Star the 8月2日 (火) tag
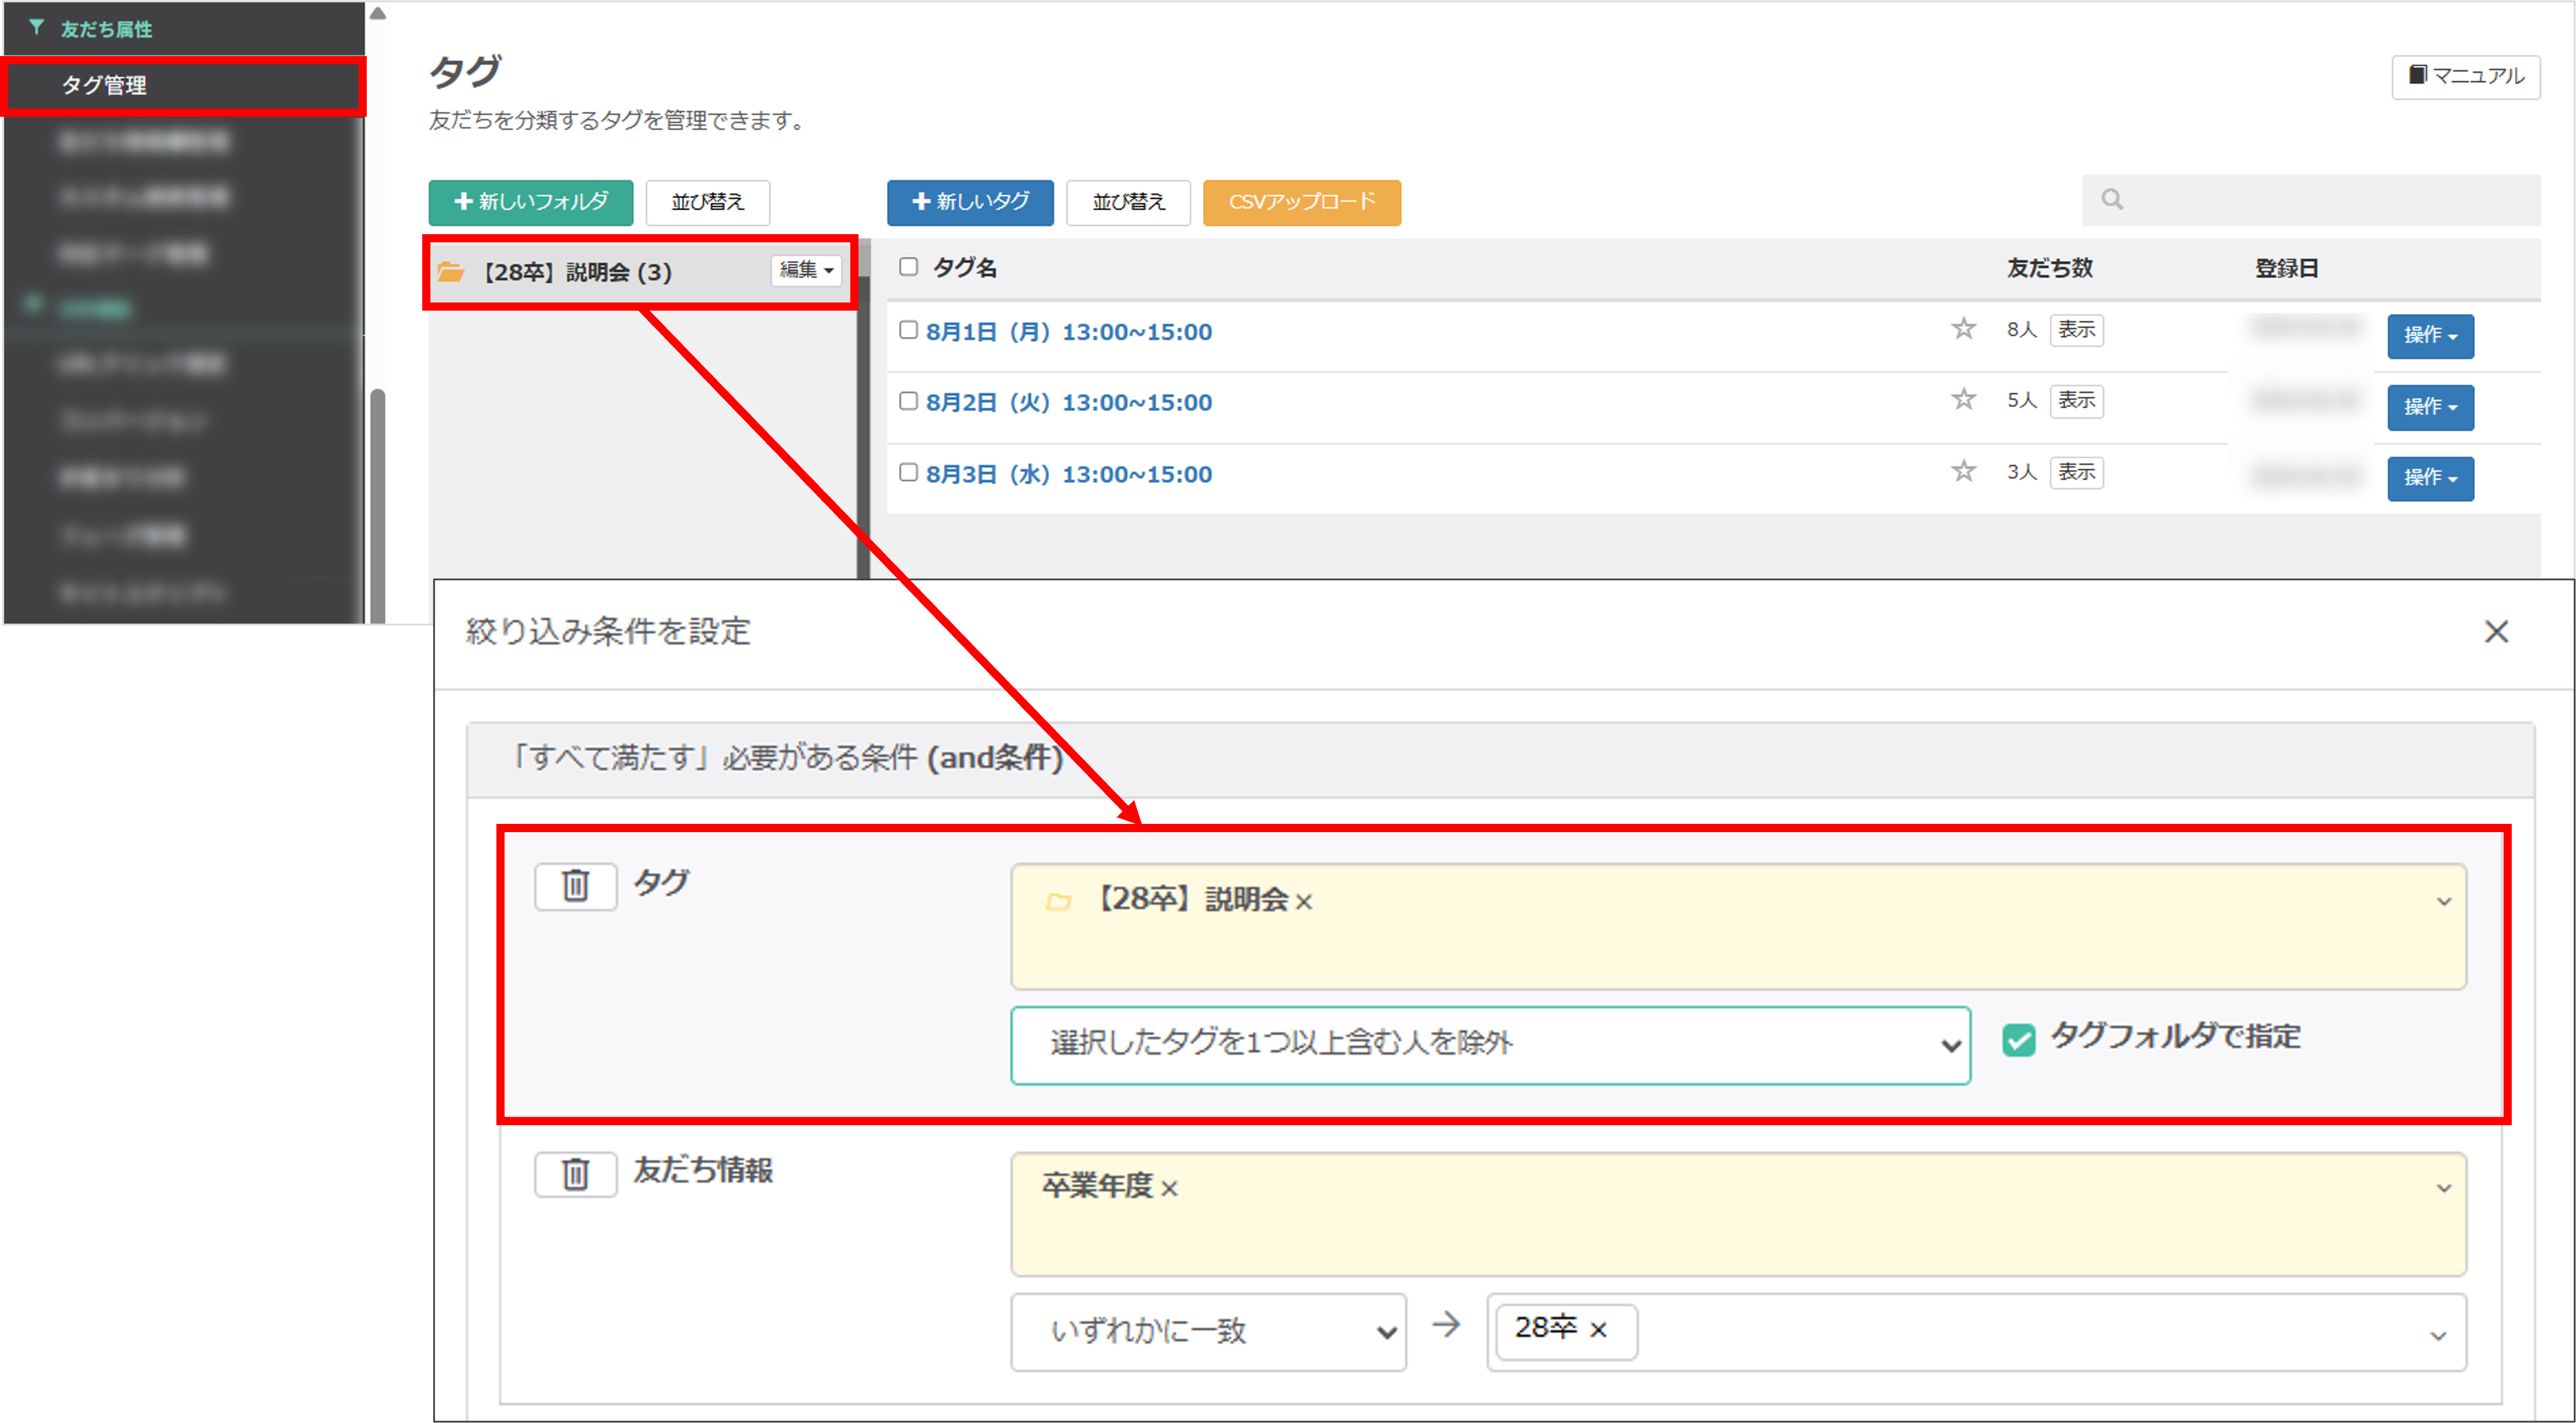This screenshot has height=1423, width=2576. point(1963,400)
